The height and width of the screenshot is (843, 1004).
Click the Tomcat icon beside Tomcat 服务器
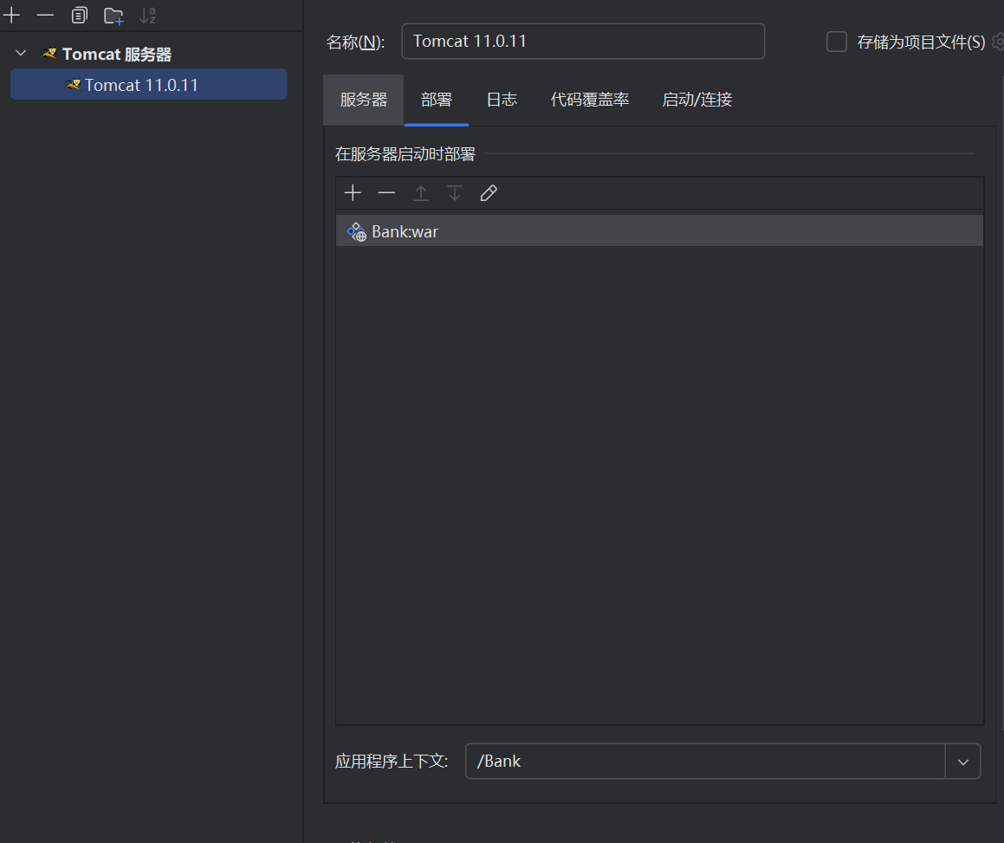click(x=49, y=54)
